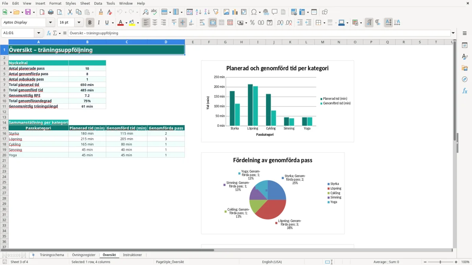Switch to the Instruktioner sheet tab
472x265 pixels.
pyautogui.click(x=132, y=255)
